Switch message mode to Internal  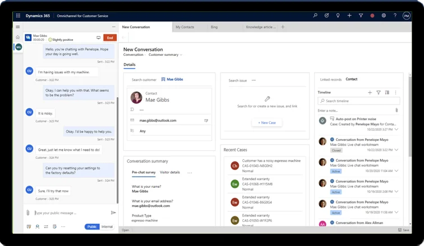click(107, 226)
